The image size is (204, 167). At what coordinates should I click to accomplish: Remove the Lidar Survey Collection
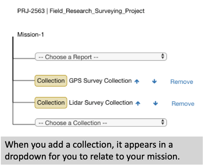click(x=183, y=104)
